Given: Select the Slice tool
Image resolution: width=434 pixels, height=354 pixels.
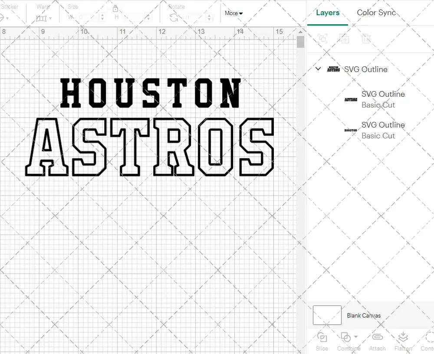Looking at the screenshot, I should pyautogui.click(x=322, y=341).
